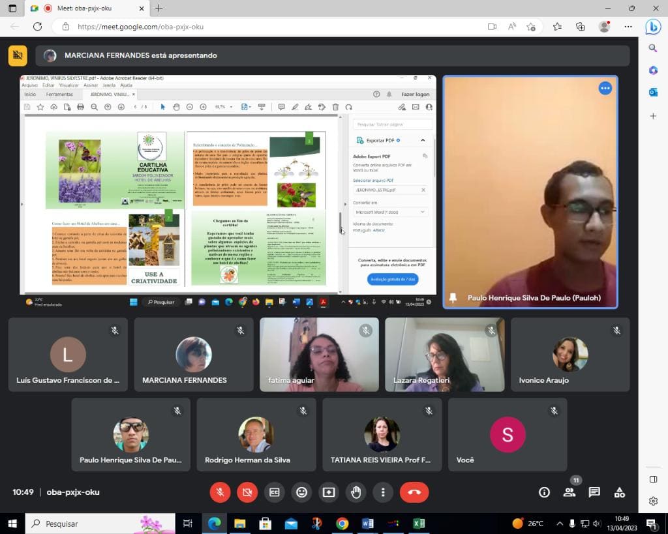Open Edge tab actions menu
Viewport: 668px width, 534px height.
(12, 8)
